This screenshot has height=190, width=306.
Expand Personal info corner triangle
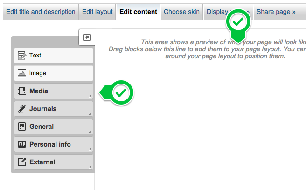point(90,149)
